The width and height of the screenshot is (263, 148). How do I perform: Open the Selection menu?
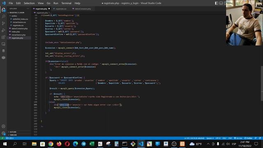pyautogui.click(x=29, y=3)
